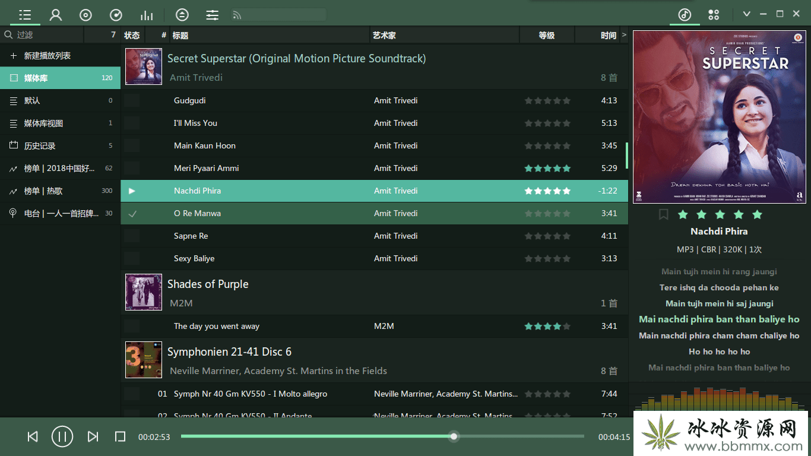Select the Secret Superstar album header
The image size is (811, 456).
[375, 67]
